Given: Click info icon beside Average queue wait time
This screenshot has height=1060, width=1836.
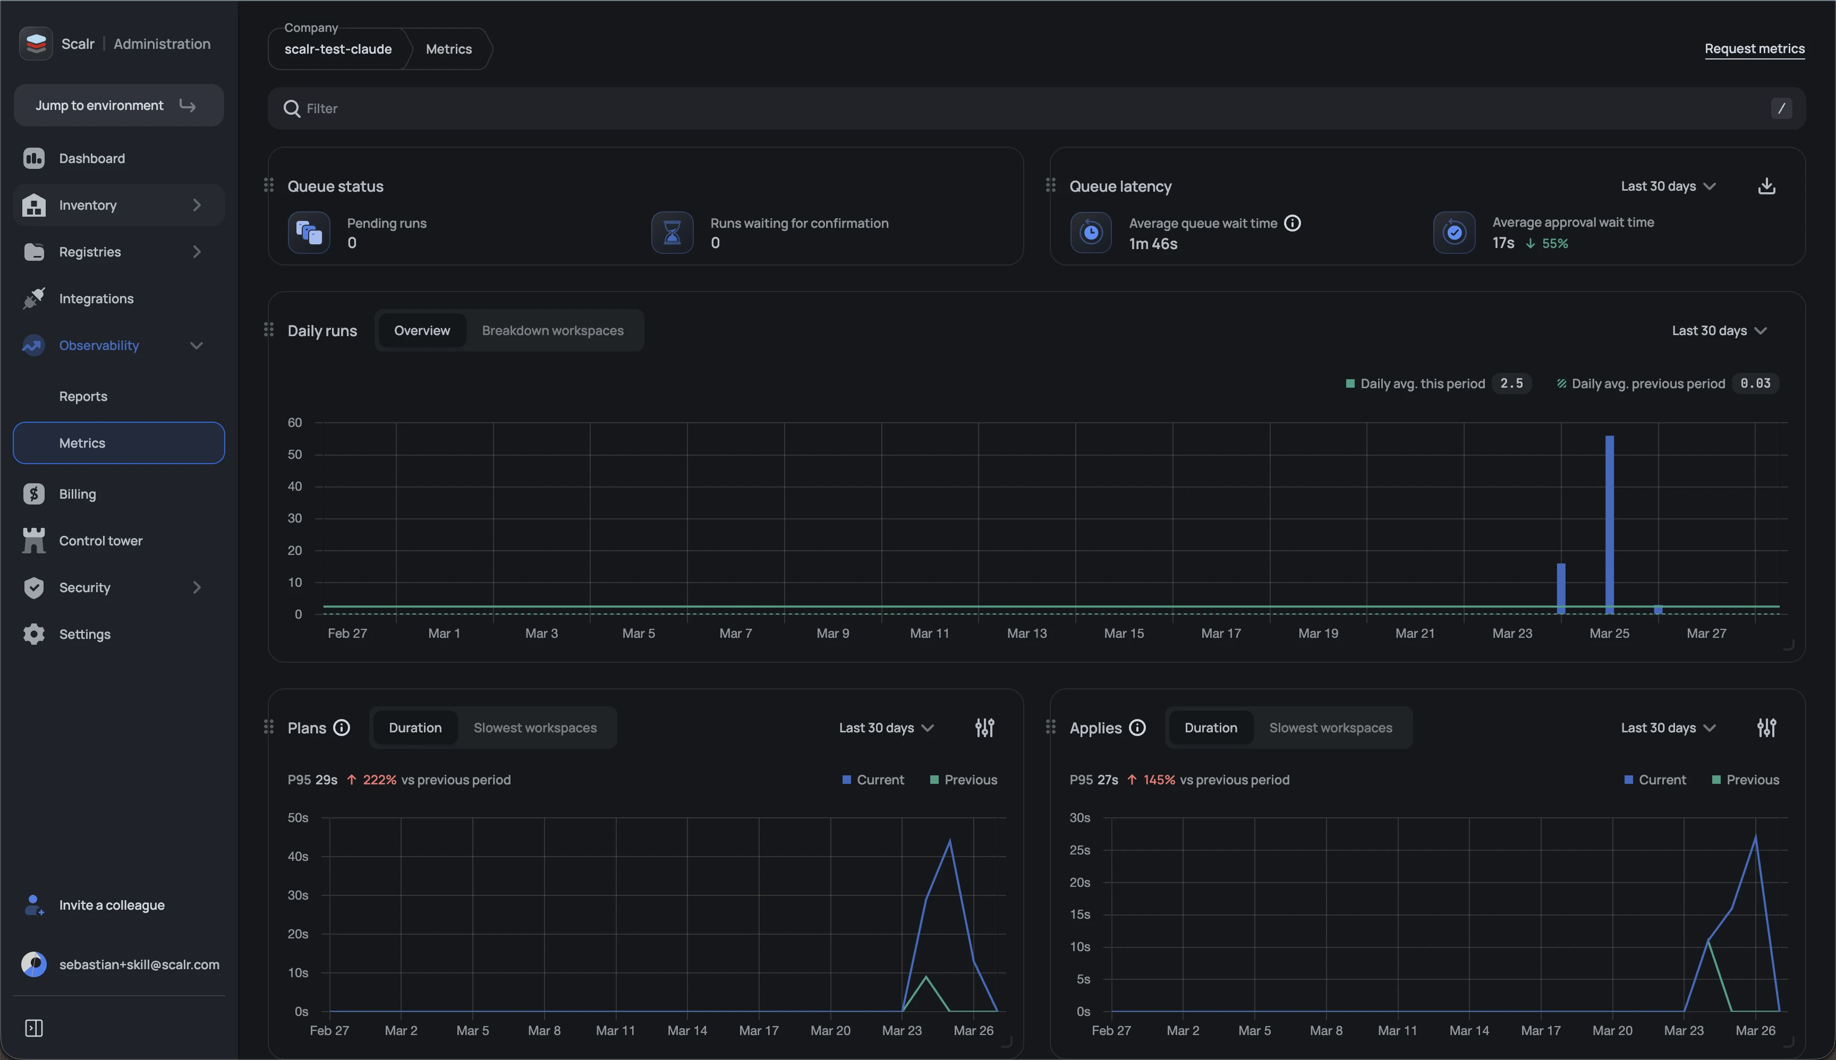Looking at the screenshot, I should point(1292,223).
